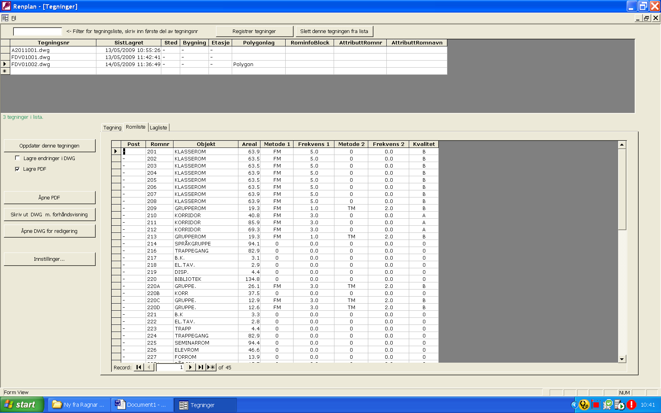Click the RominfoBlock column header
The width and height of the screenshot is (661, 413).
[310, 42]
